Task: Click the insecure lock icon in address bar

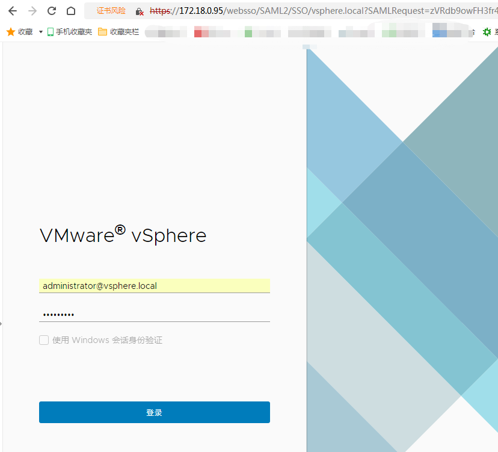Action: point(139,12)
